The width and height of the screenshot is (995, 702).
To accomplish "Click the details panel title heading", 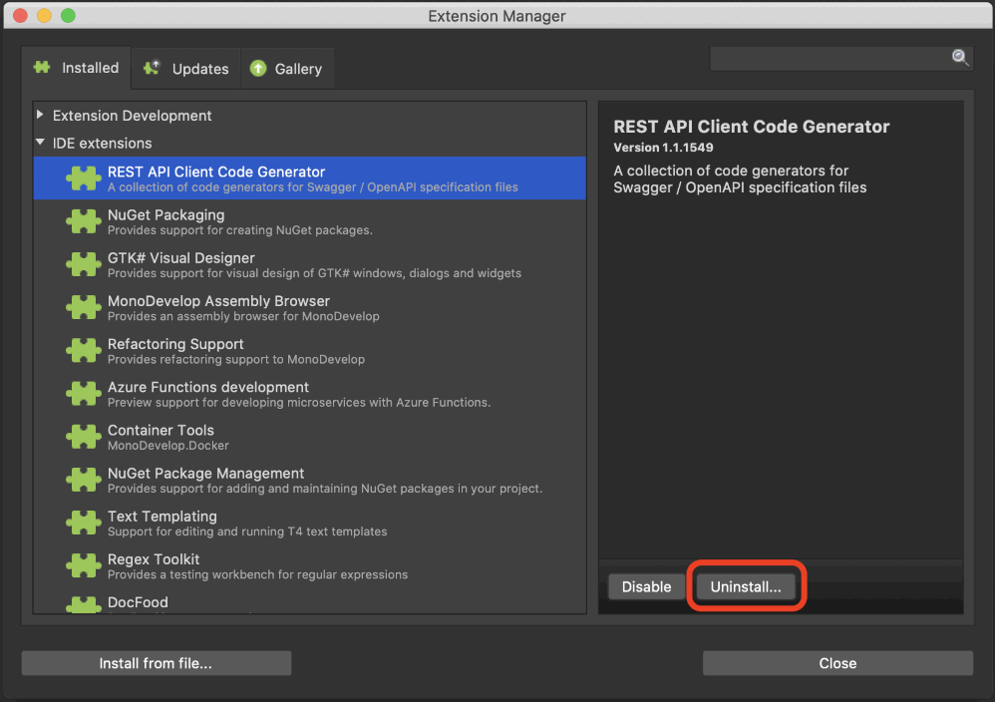I will [752, 127].
